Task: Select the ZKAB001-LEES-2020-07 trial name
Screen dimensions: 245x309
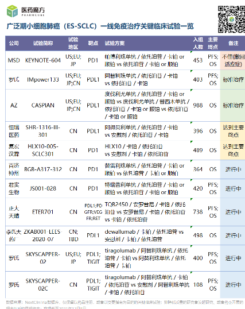Action: click(x=43, y=235)
